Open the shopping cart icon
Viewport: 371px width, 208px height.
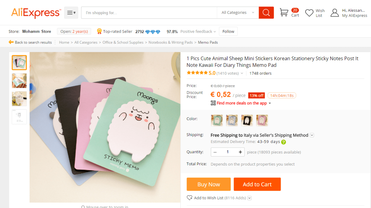pyautogui.click(x=284, y=13)
